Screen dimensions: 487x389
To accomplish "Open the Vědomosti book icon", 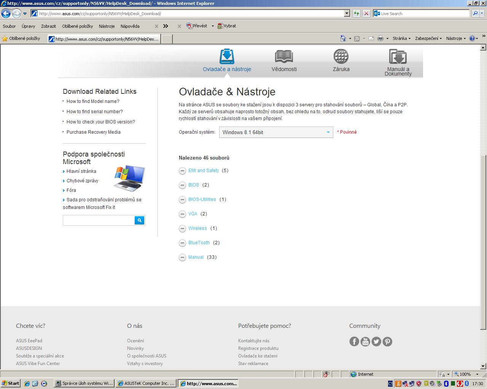I will click(284, 56).
